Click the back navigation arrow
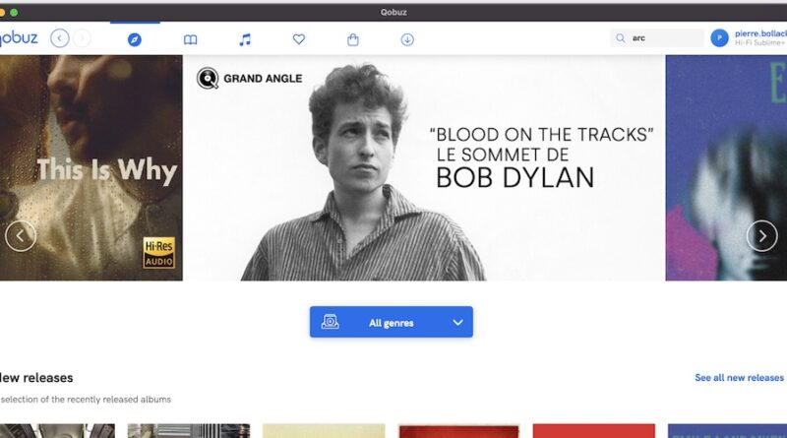 60,38
